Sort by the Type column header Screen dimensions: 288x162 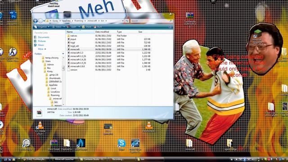coord(127,32)
